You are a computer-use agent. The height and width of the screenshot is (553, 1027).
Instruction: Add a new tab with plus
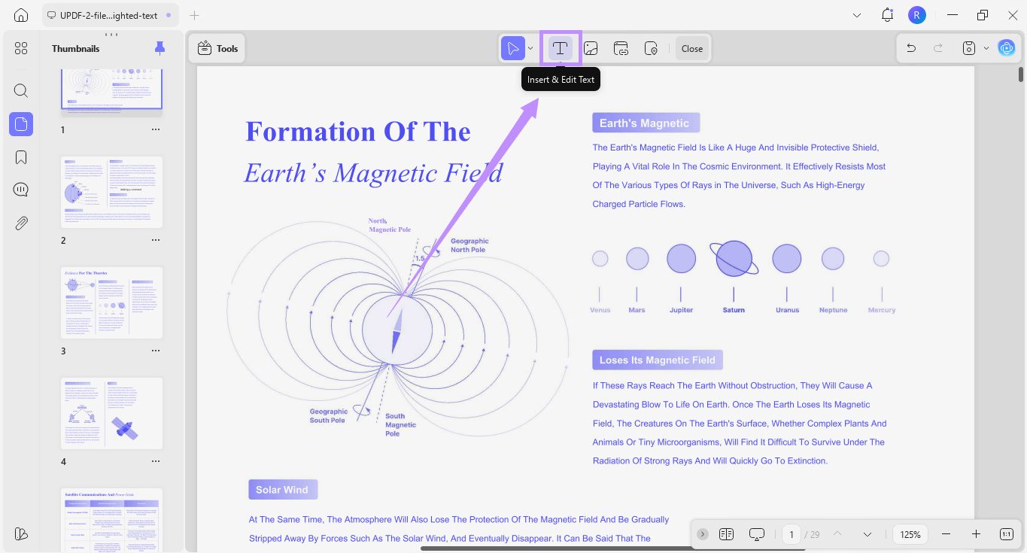195,15
